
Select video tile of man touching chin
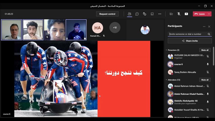tap(33, 30)
